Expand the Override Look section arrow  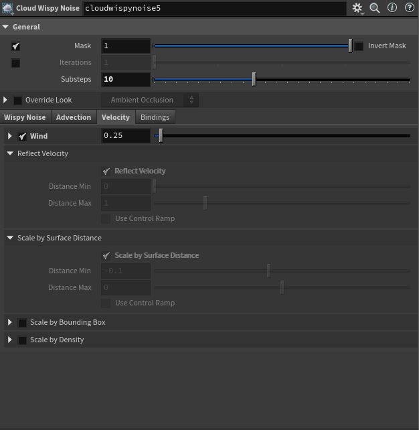pos(5,100)
